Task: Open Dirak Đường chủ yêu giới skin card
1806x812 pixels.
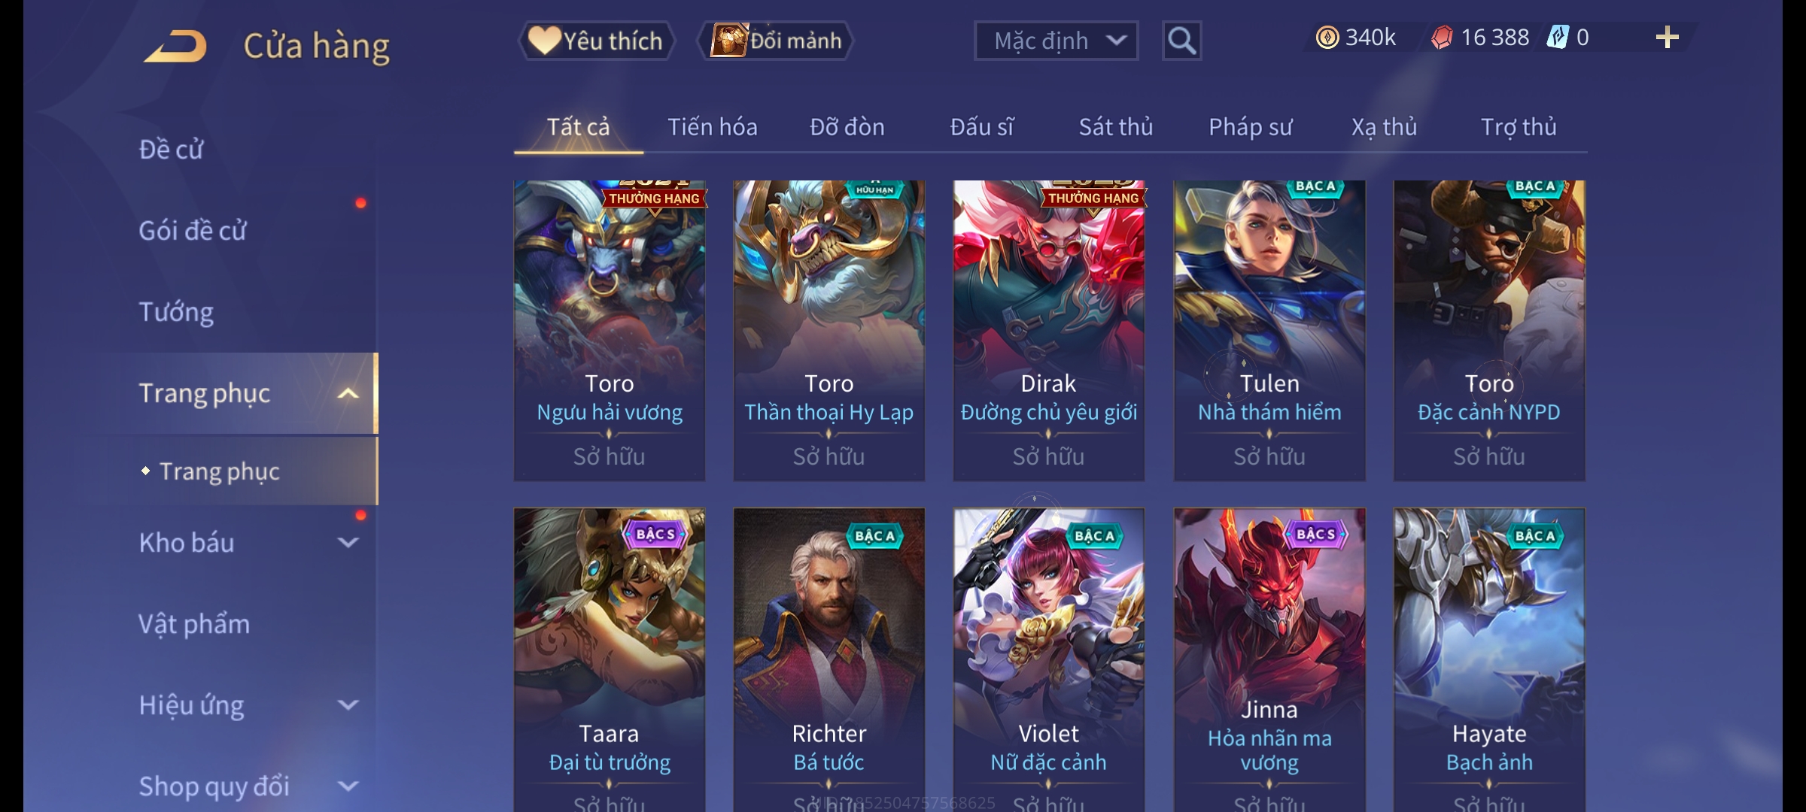Action: tap(1048, 330)
